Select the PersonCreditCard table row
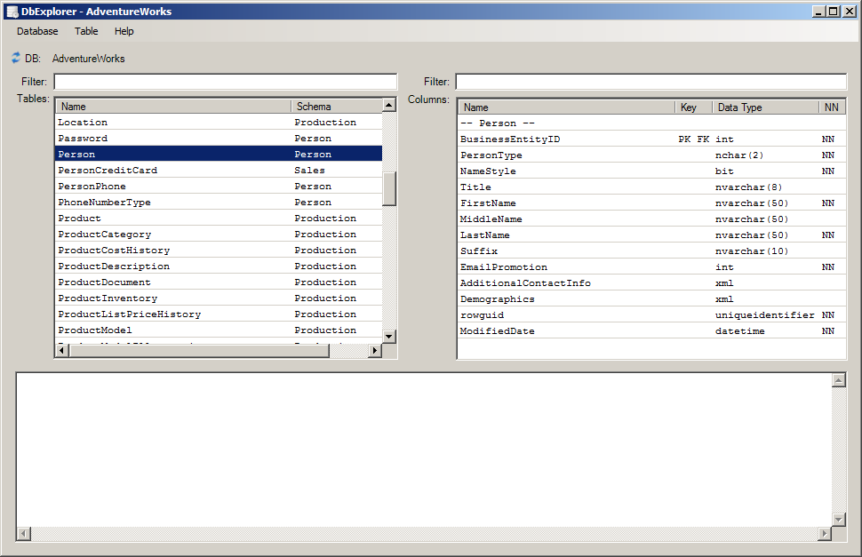The height and width of the screenshot is (557, 862). pyautogui.click(x=219, y=170)
